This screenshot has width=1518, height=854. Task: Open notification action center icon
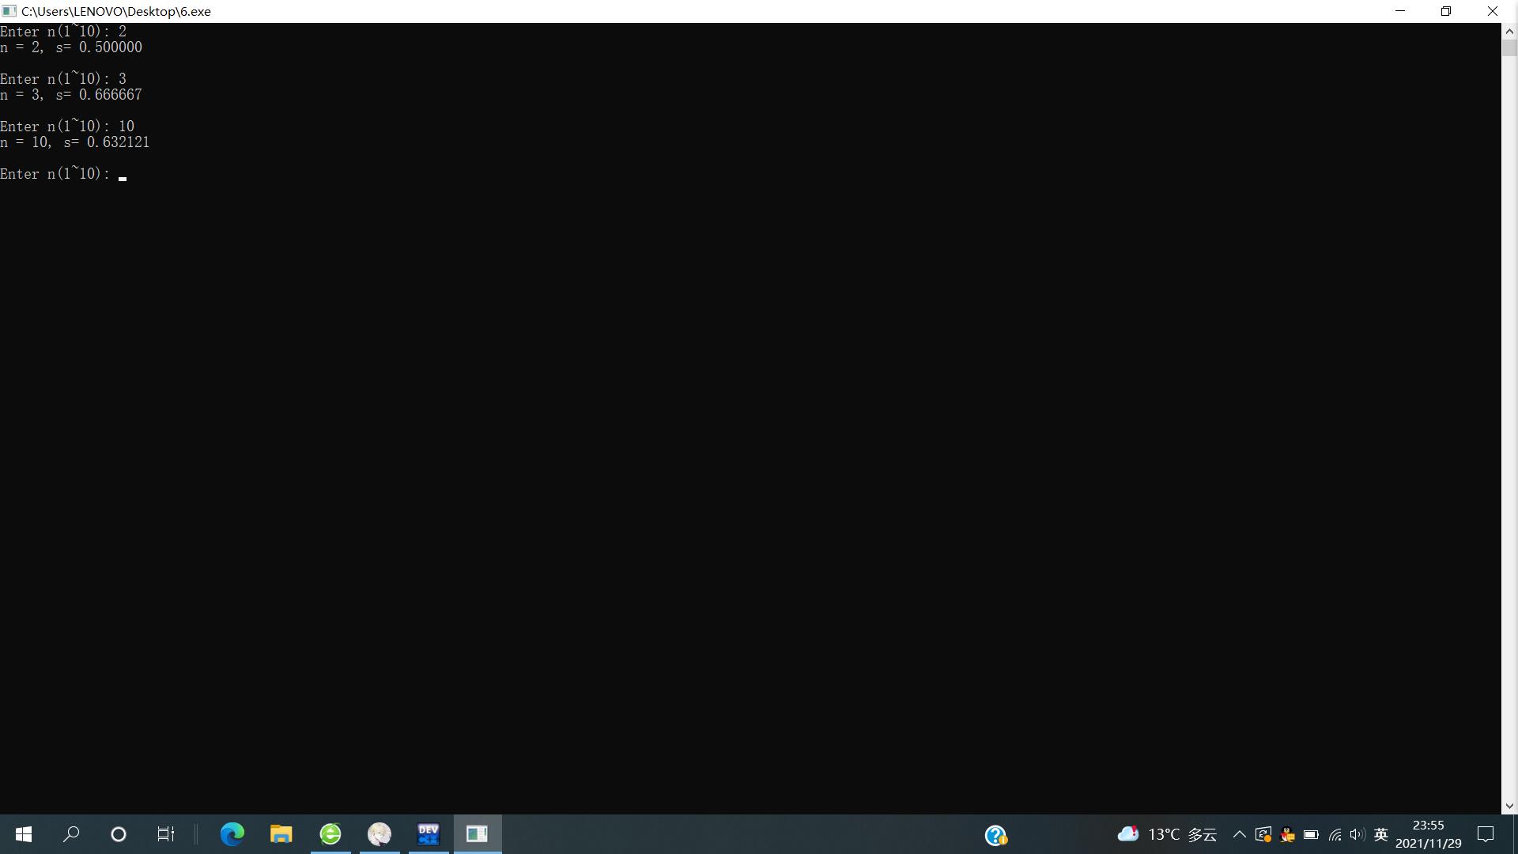1486,835
